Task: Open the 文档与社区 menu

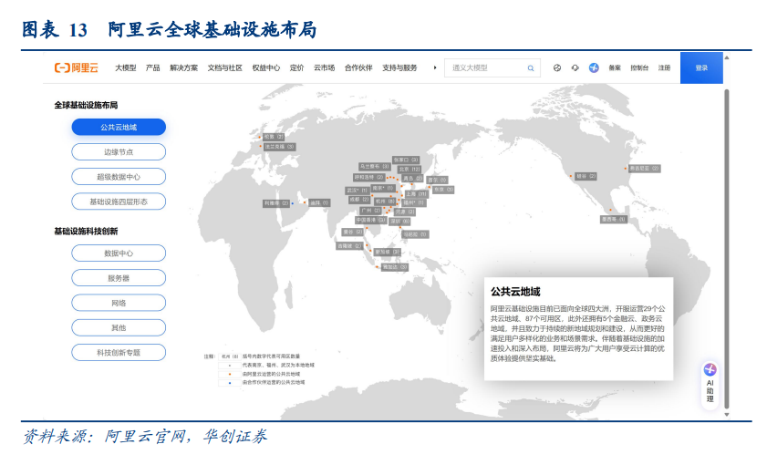Action: [x=225, y=67]
